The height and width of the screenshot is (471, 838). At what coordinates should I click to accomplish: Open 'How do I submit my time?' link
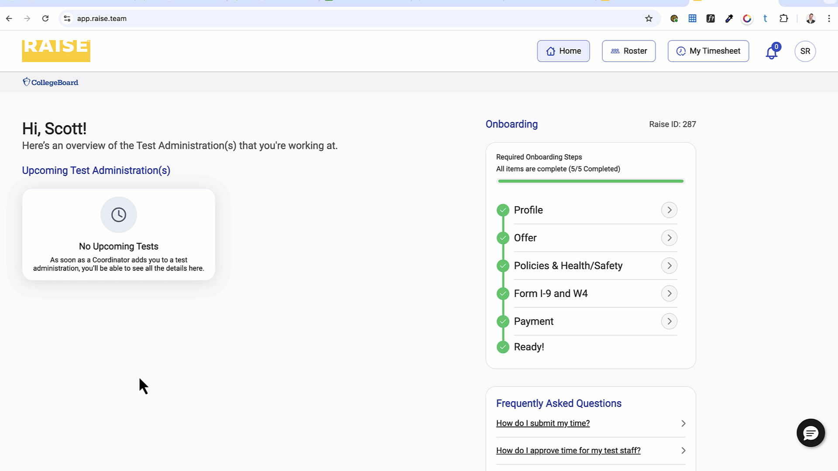543,423
